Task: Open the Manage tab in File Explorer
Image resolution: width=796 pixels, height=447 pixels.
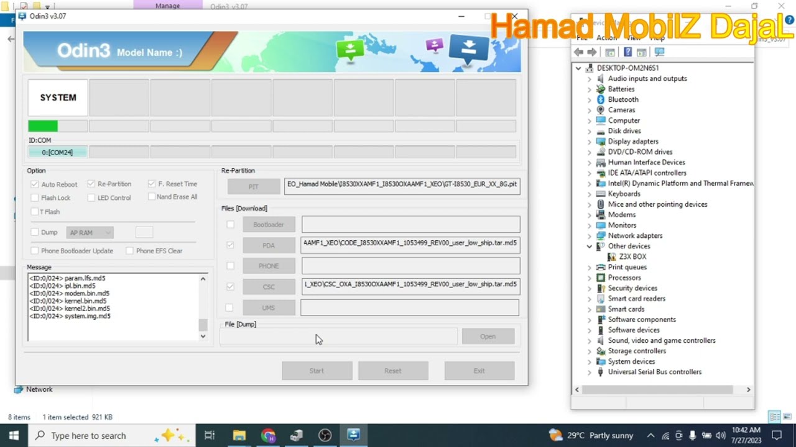Action: coord(167,6)
